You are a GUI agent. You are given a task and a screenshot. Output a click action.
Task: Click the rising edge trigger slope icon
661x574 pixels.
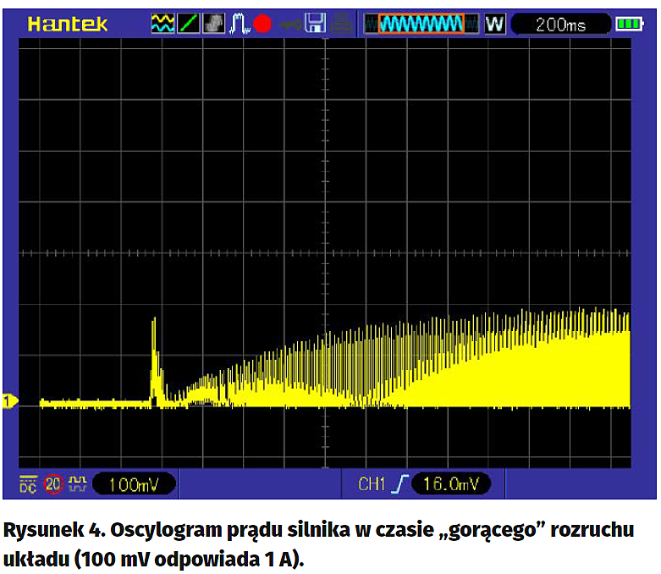(x=399, y=484)
